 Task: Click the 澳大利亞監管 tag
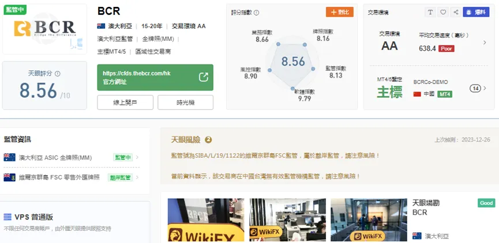pyautogui.click(x=115, y=39)
